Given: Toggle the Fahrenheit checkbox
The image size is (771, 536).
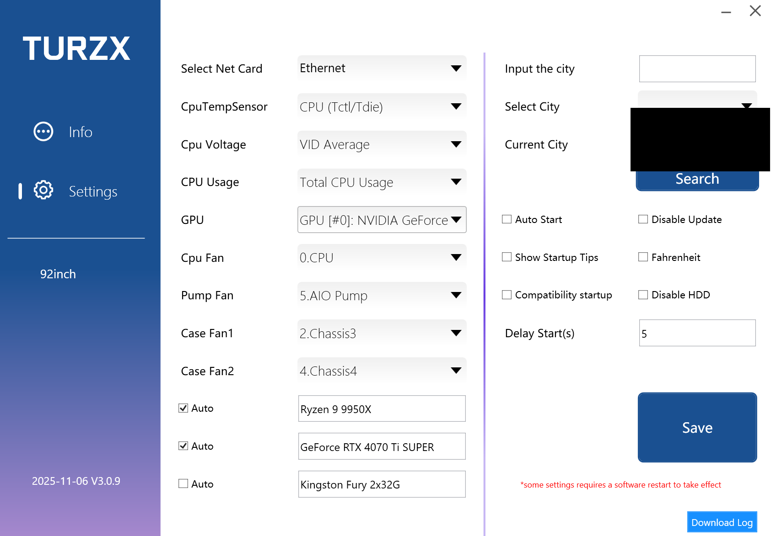Looking at the screenshot, I should click(x=643, y=257).
